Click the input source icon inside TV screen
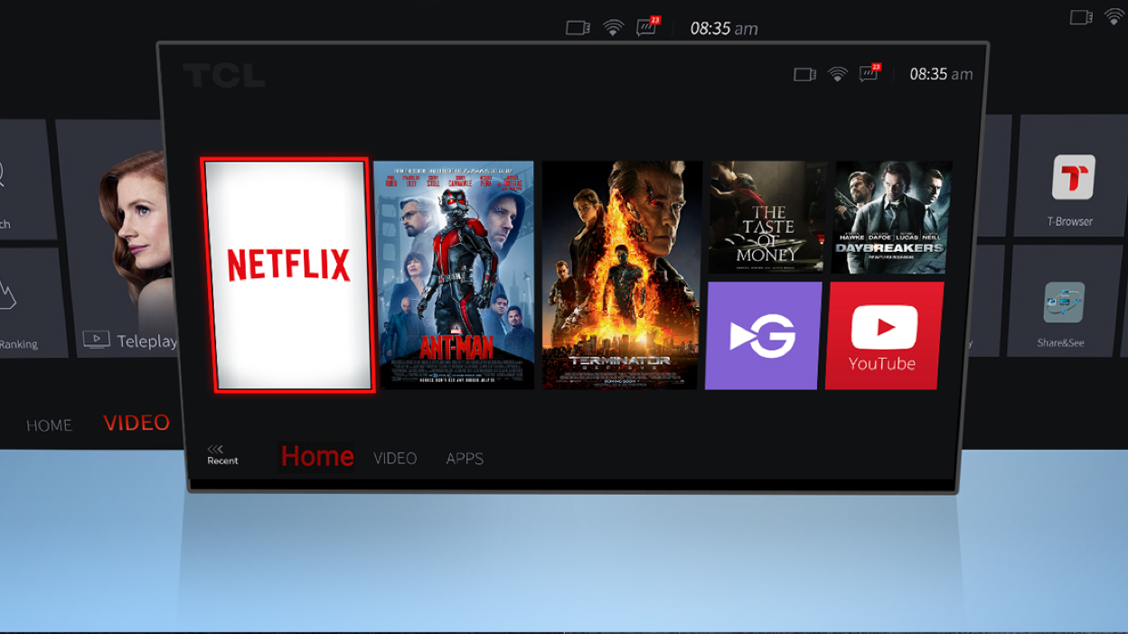Viewport: 1128px width, 634px height. (804, 74)
